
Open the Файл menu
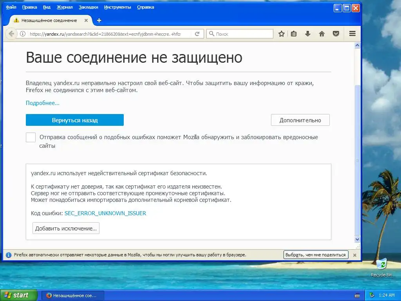tap(11, 7)
